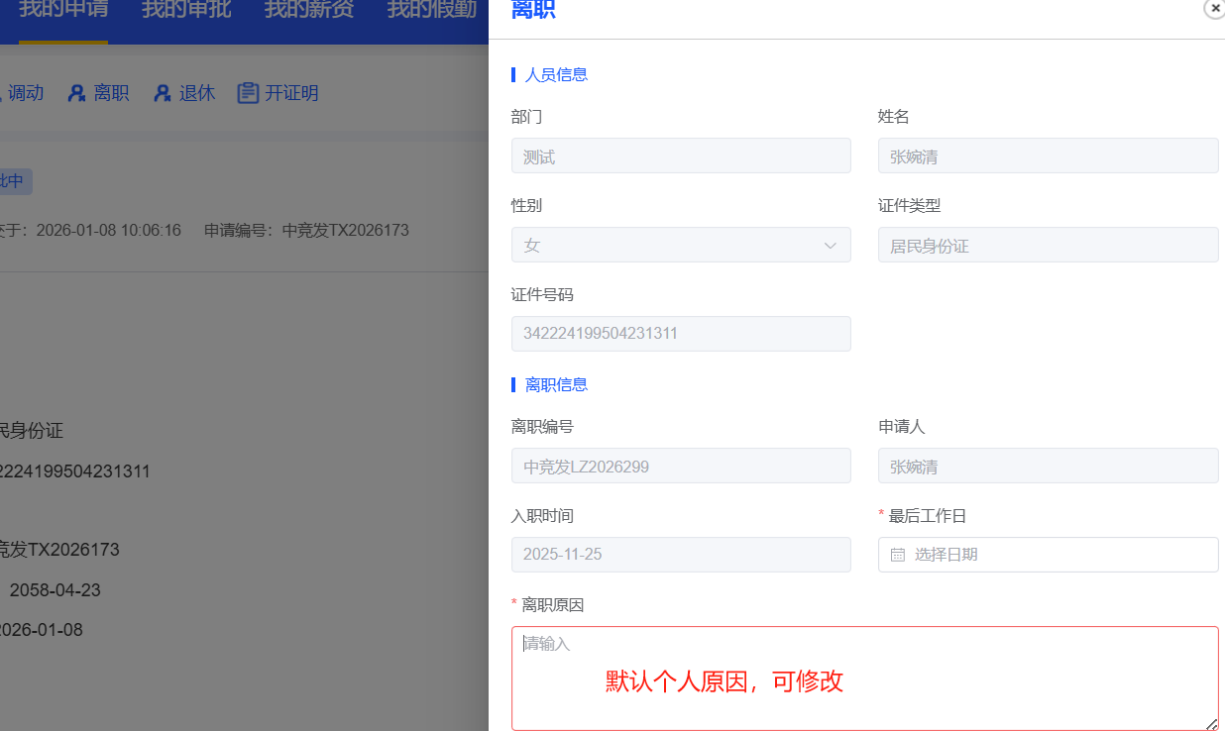Click the 离职信息 section heading

(556, 384)
